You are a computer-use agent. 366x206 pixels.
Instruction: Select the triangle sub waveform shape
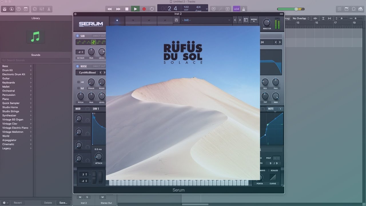pyautogui.click(x=89, y=42)
